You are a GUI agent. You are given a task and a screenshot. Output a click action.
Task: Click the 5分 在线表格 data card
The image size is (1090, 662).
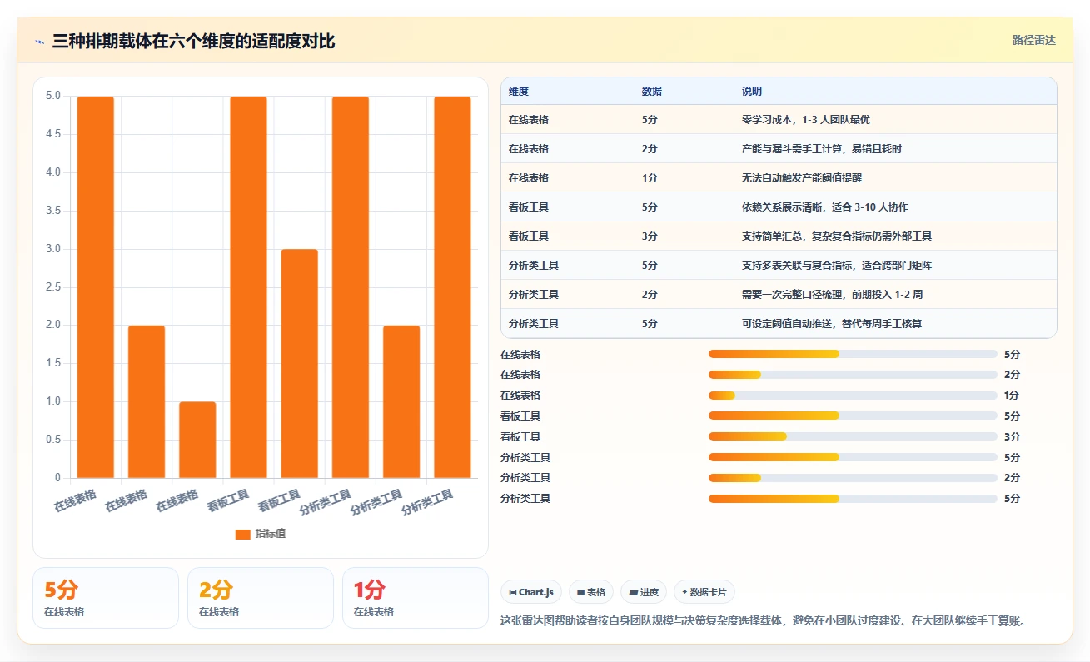[x=106, y=598]
